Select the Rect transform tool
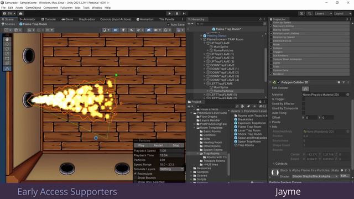Screen dimensions: 354x199 pos(7,59)
